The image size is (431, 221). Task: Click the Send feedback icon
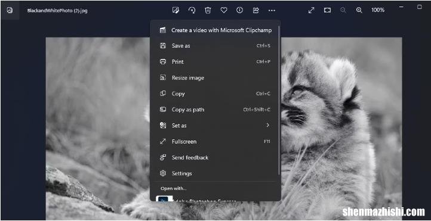(x=163, y=158)
